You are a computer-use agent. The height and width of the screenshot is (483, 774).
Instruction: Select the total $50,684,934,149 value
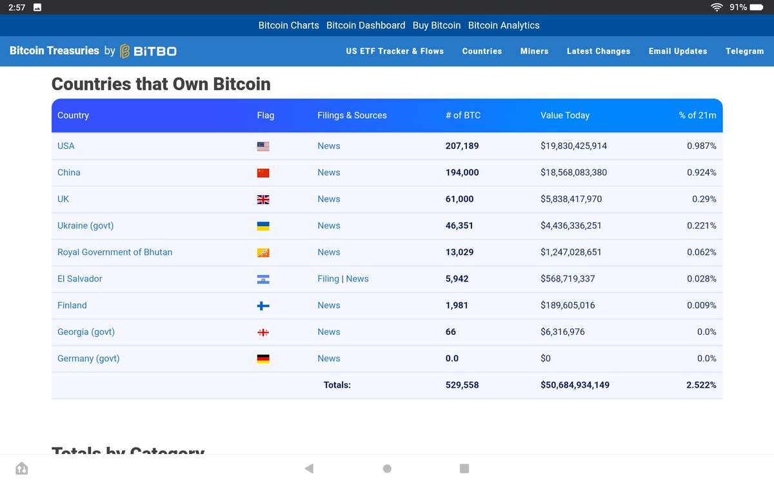pos(575,385)
